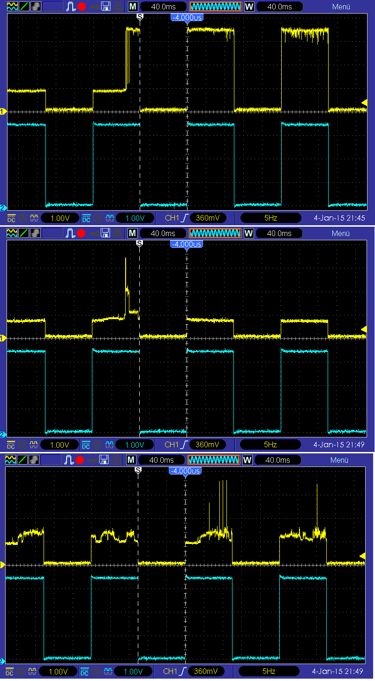Viewport: 375px width, 681px height.
Task: Click the waveform memory overview bar in bottom capture
Action: point(214,460)
